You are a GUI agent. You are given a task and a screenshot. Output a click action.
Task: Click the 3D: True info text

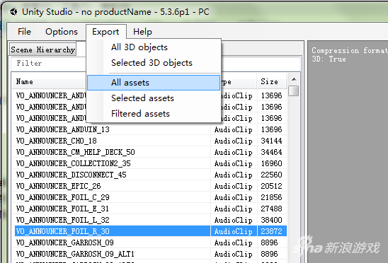(329, 59)
